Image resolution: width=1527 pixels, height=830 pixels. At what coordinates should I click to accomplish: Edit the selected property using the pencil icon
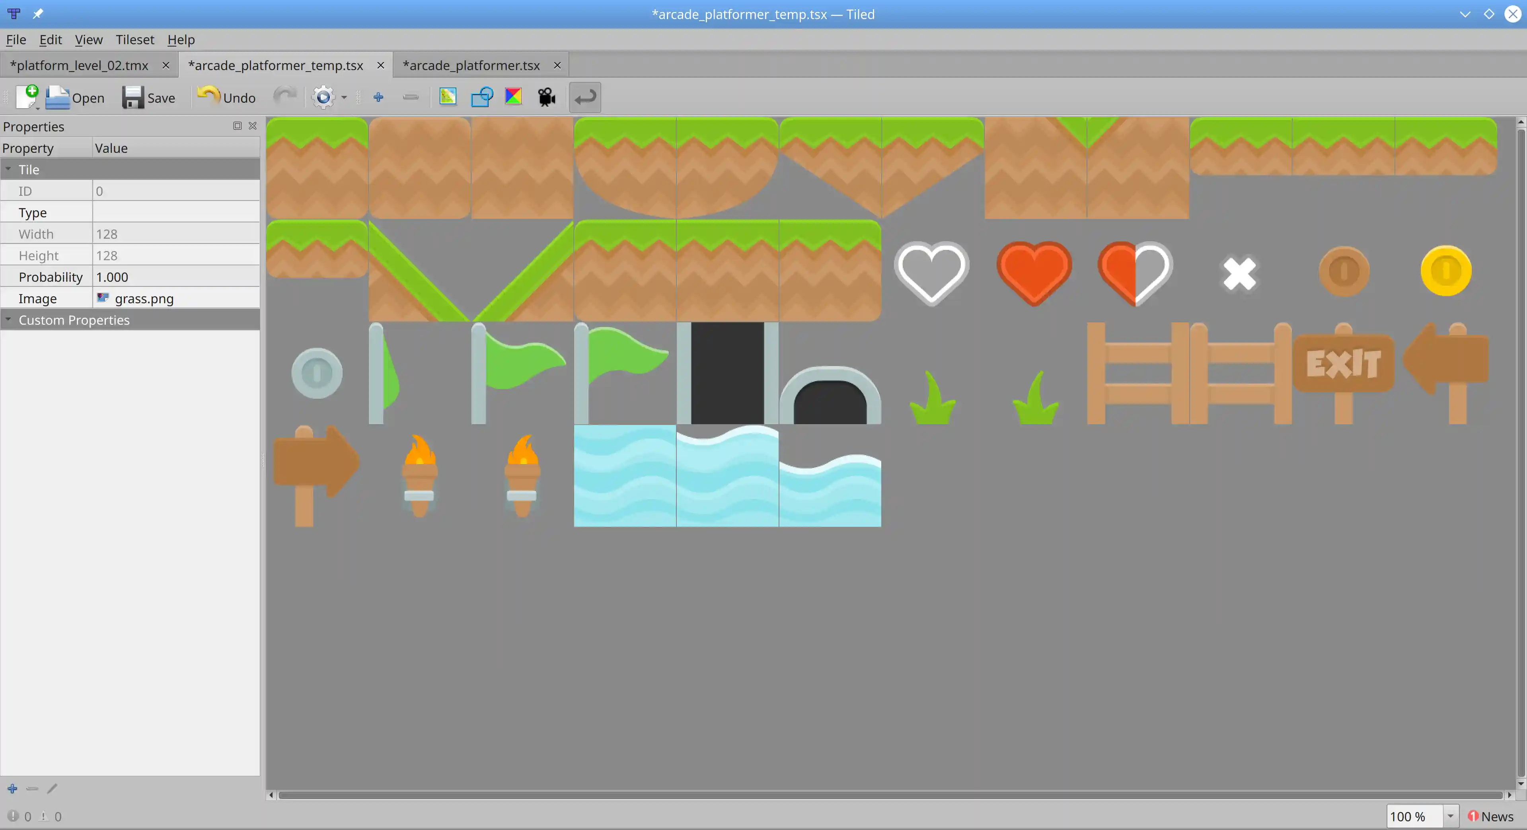(52, 789)
